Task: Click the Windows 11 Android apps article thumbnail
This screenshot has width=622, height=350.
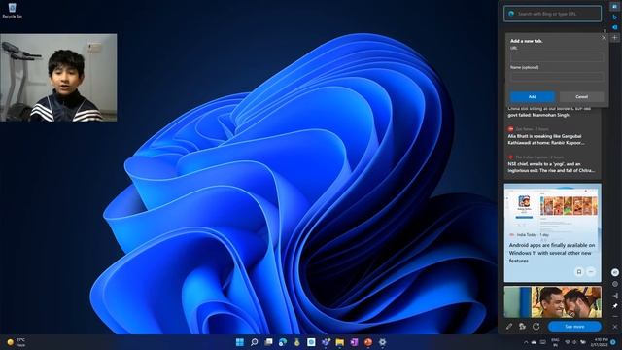Action: (x=552, y=207)
